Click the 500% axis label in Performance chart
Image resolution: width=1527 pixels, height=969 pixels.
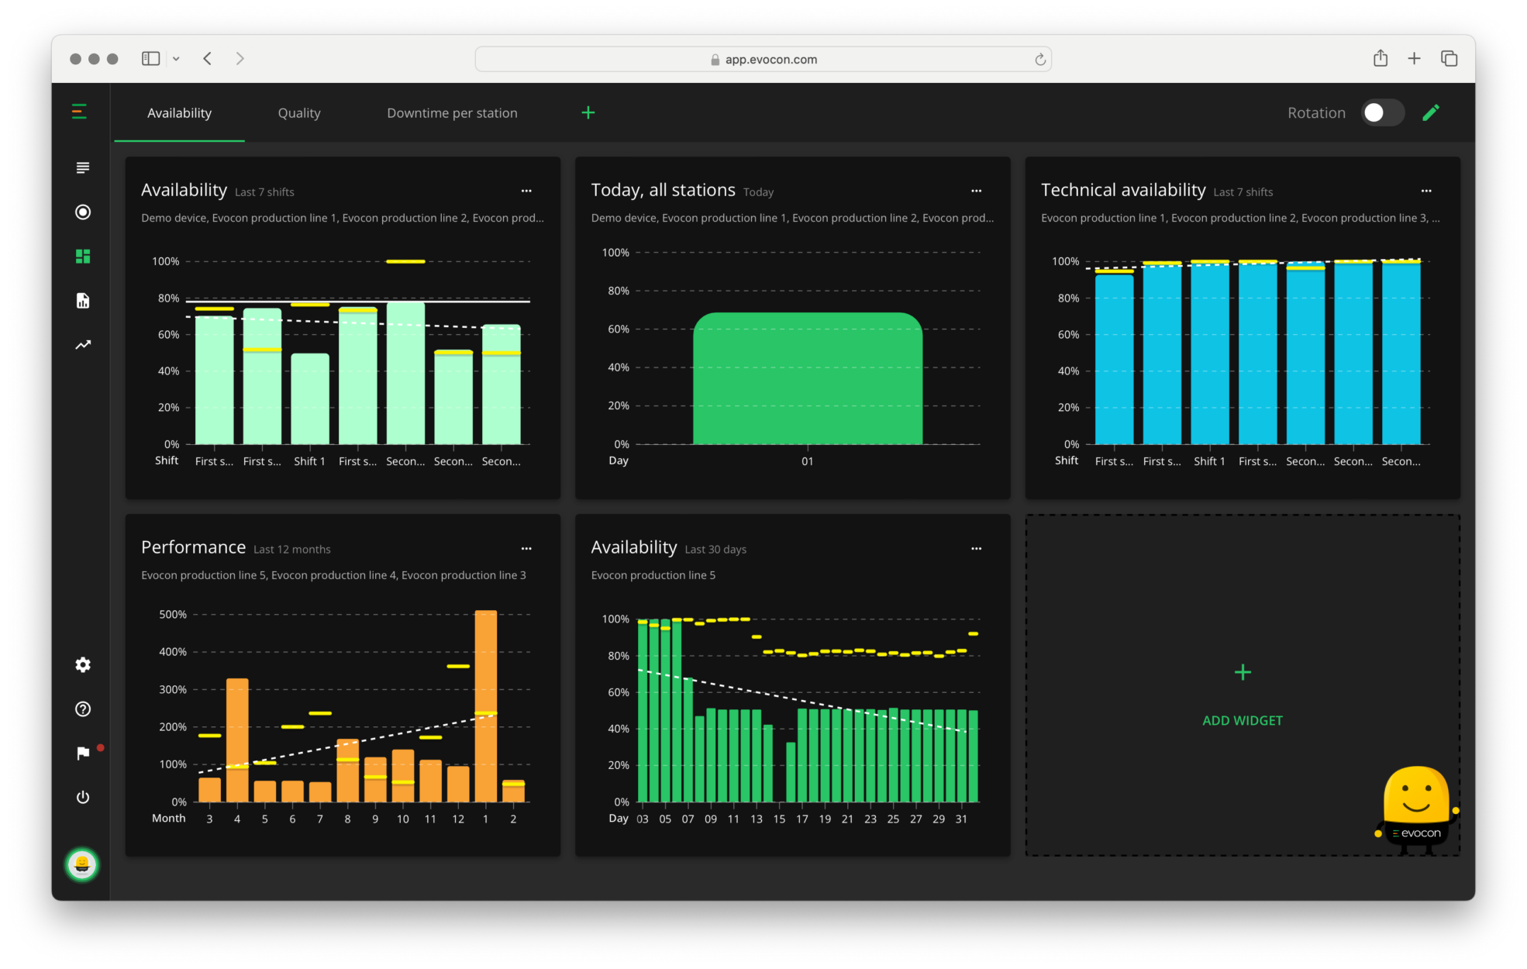coord(173,615)
